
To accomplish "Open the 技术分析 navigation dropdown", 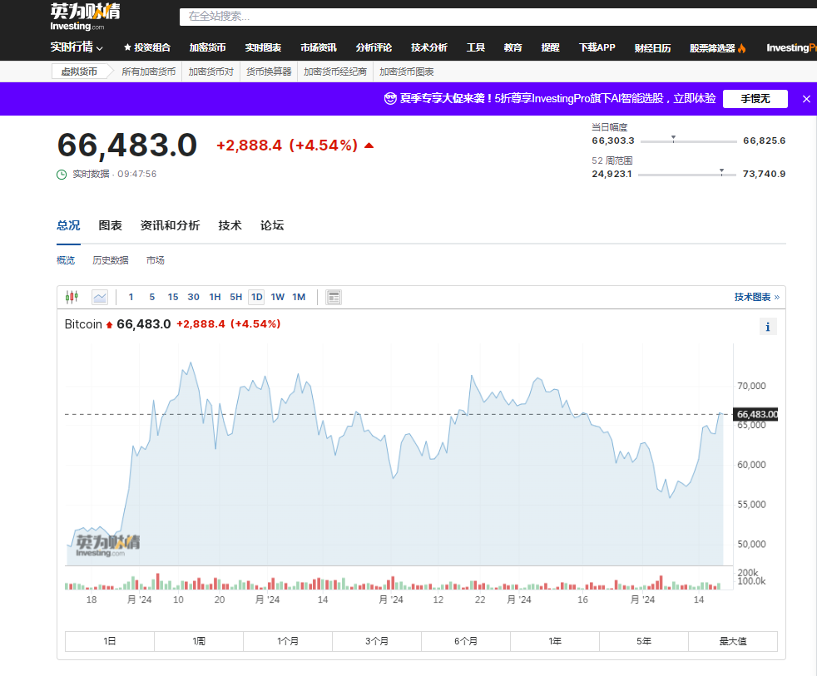I will coord(429,47).
